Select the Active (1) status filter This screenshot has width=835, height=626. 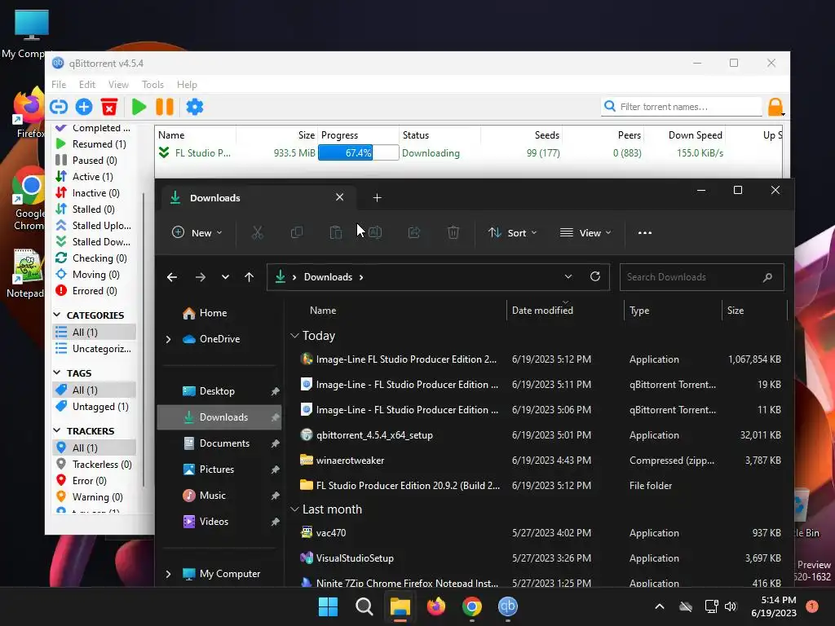[x=95, y=177]
